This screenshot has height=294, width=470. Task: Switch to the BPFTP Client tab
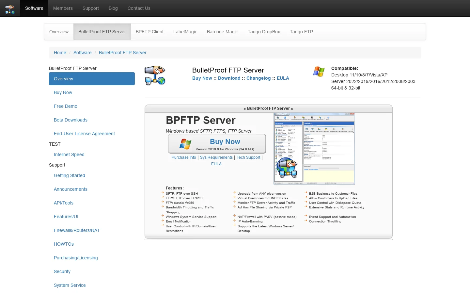pos(149,32)
